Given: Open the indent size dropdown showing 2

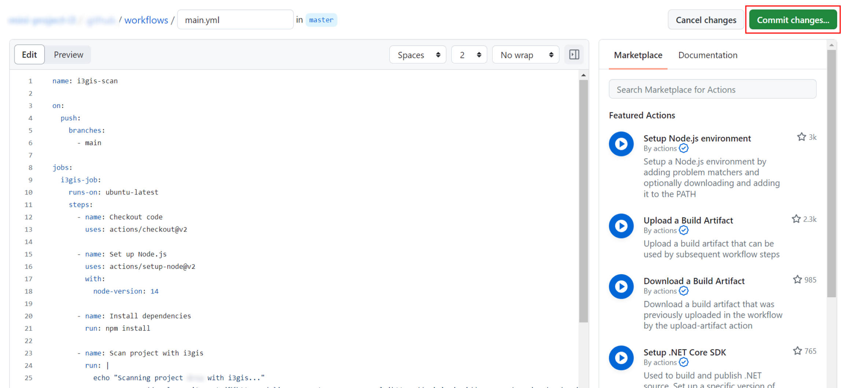Looking at the screenshot, I should point(469,55).
